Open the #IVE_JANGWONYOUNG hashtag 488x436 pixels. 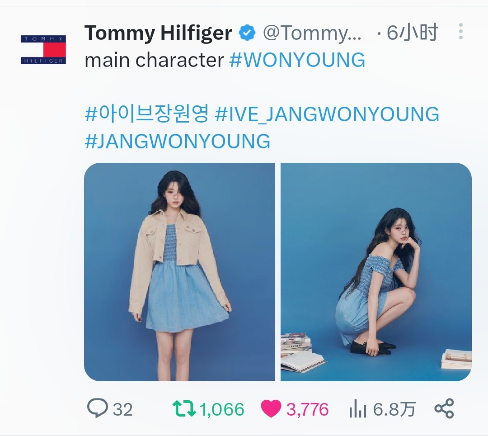(327, 114)
